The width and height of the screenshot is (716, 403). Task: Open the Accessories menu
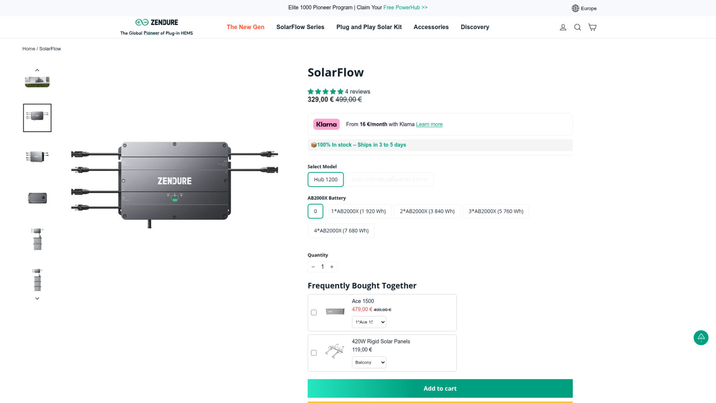click(431, 27)
